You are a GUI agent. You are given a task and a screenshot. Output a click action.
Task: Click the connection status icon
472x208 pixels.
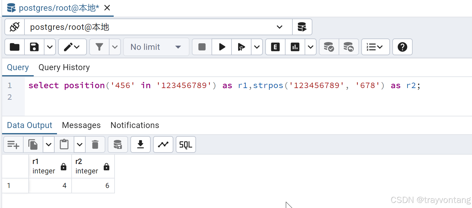point(15,27)
